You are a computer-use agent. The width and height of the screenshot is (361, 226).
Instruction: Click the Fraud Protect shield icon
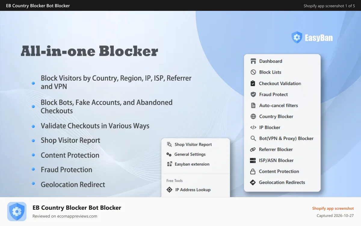pyautogui.click(x=253, y=94)
